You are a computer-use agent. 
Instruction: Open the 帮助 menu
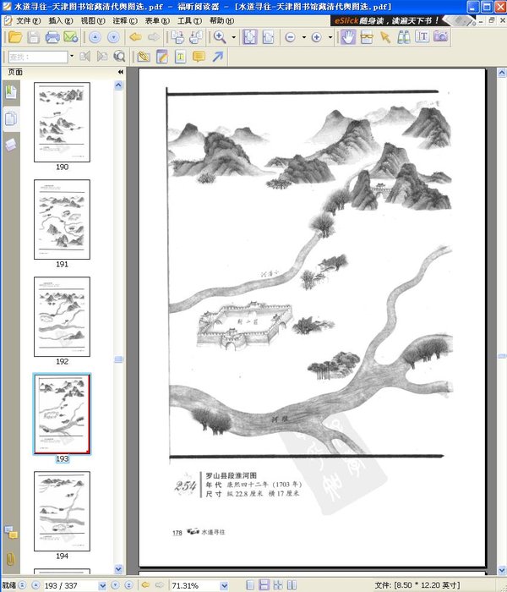point(221,20)
